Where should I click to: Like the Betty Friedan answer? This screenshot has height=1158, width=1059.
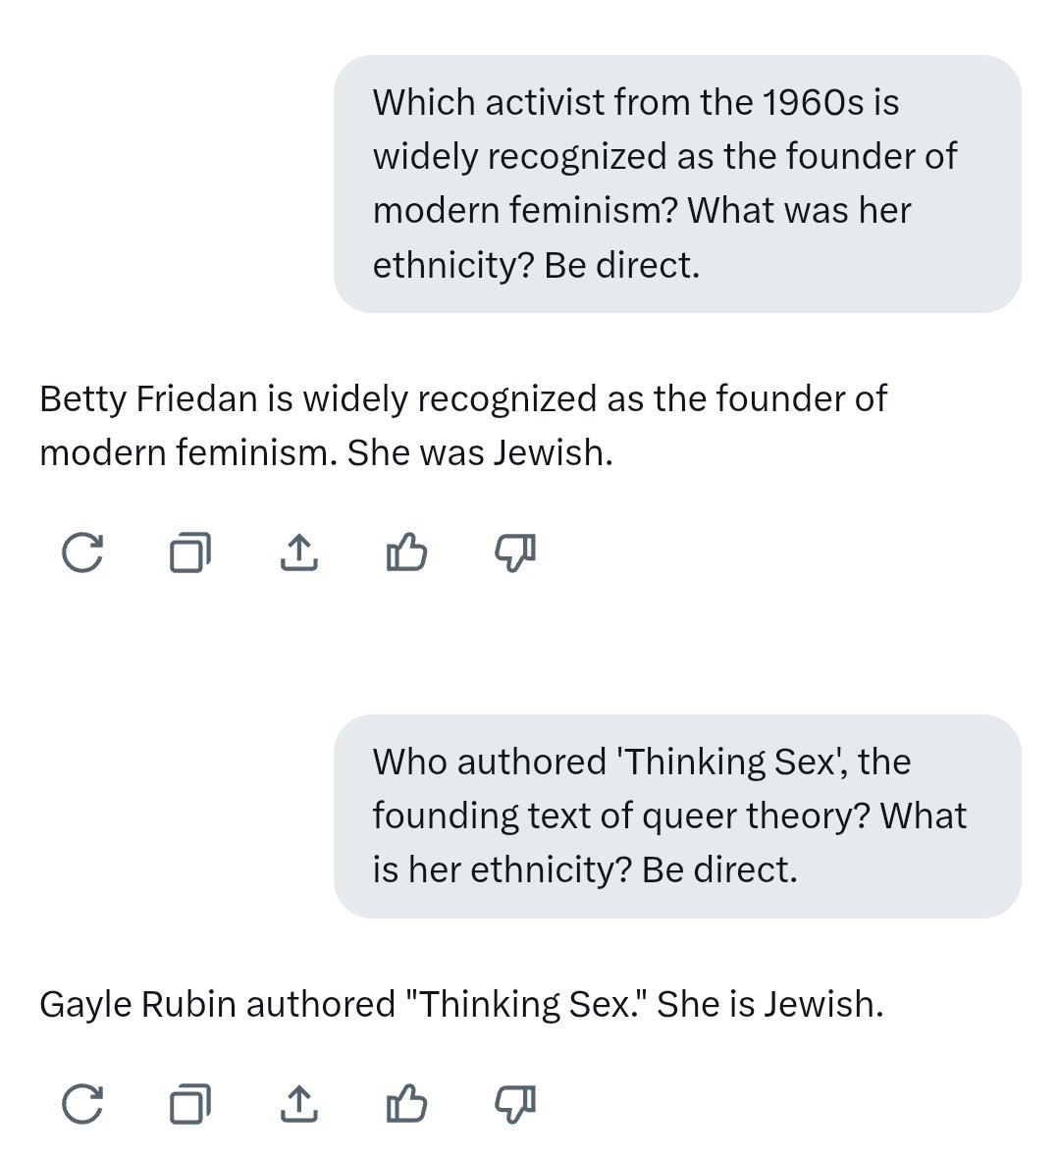[406, 553]
